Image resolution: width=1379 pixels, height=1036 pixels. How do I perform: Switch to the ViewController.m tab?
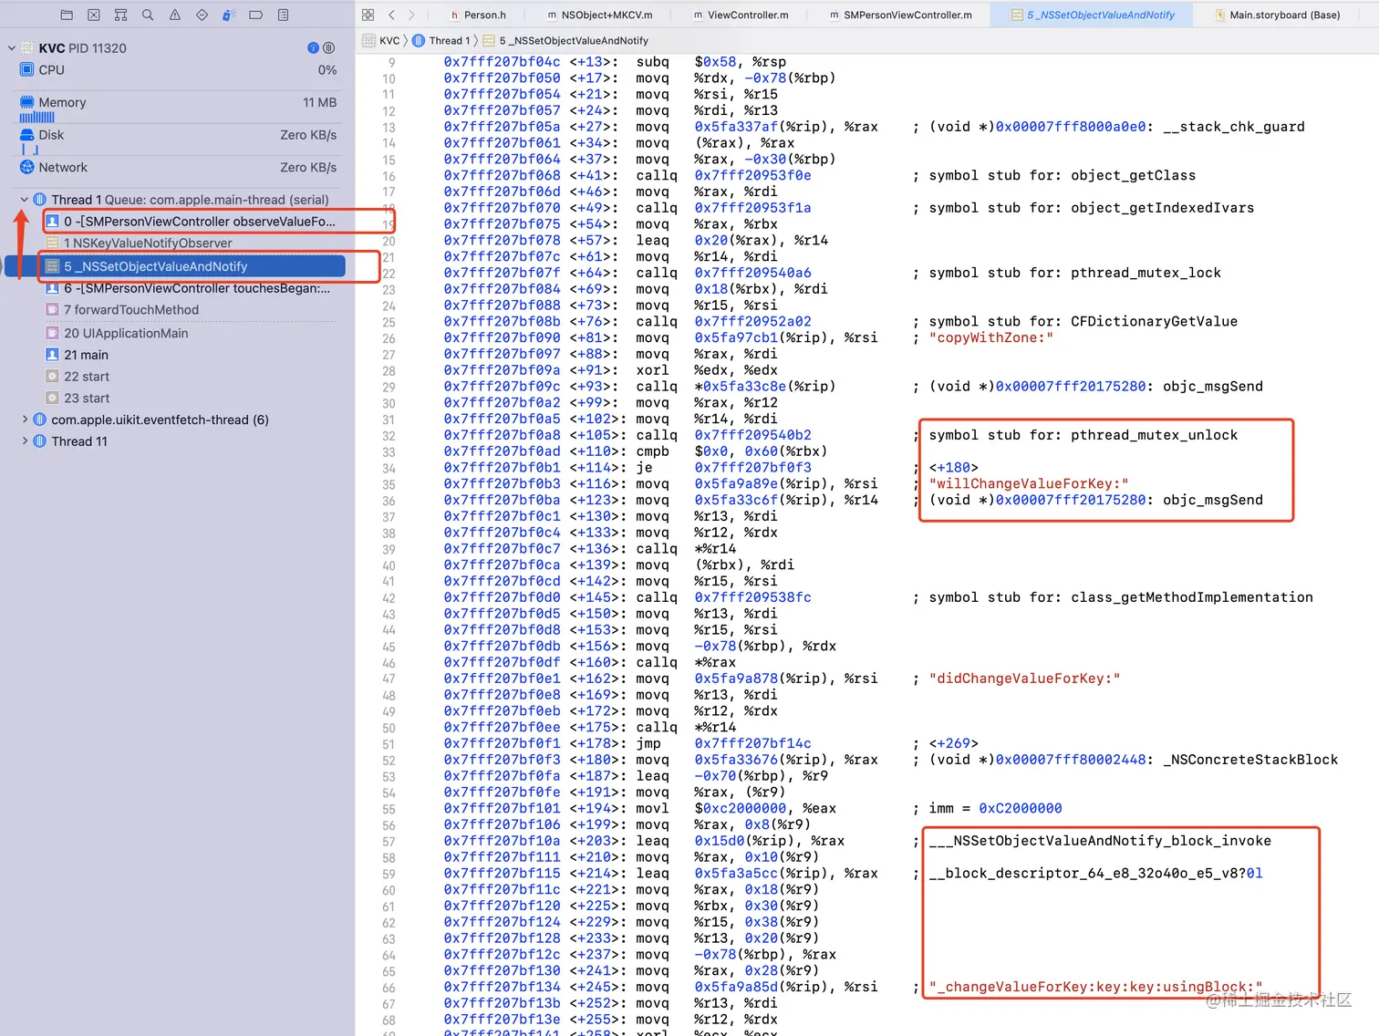click(741, 15)
